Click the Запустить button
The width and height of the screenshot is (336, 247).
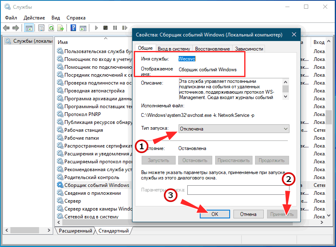coord(158,160)
